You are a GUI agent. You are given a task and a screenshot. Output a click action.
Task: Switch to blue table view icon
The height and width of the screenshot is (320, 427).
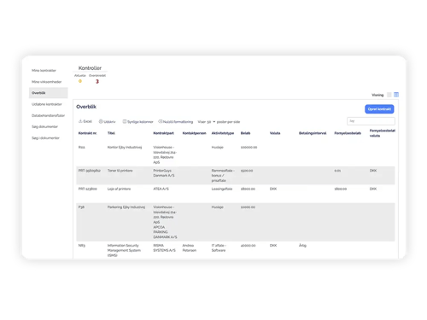coord(396,95)
